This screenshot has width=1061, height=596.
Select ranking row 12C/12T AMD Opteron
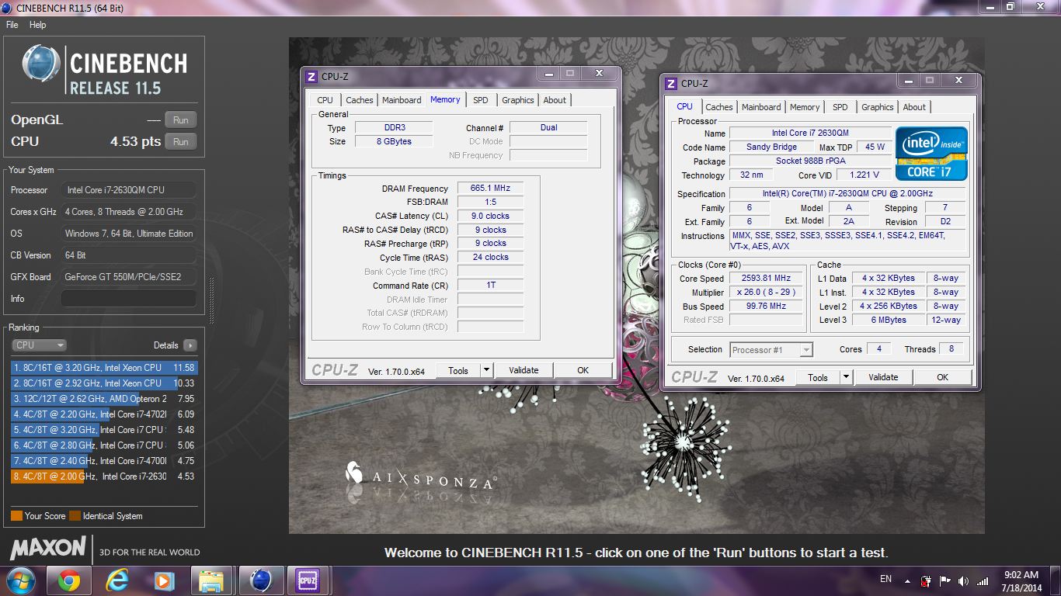(104, 399)
